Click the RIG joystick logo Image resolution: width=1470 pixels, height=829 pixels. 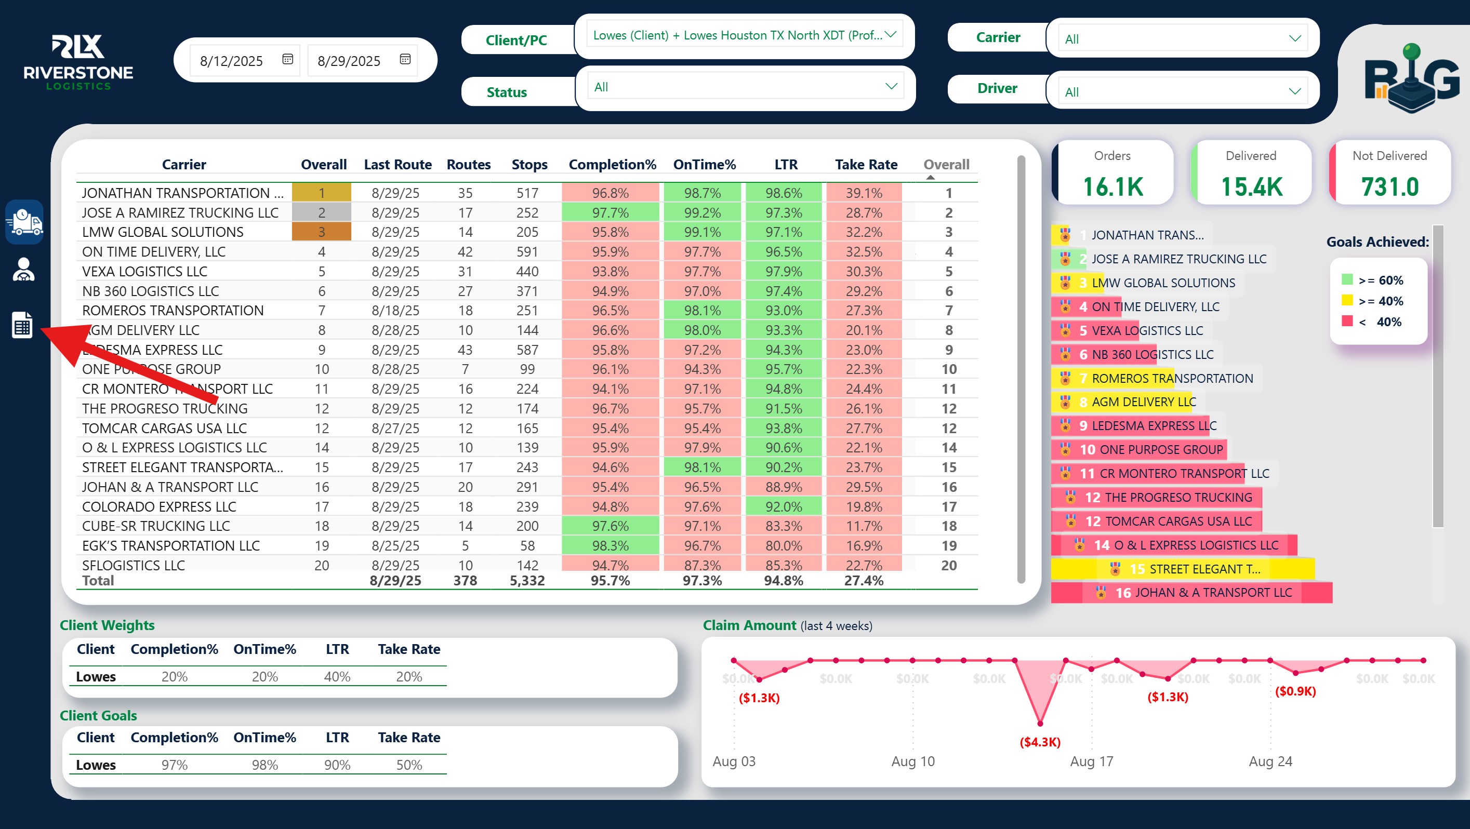(1411, 79)
